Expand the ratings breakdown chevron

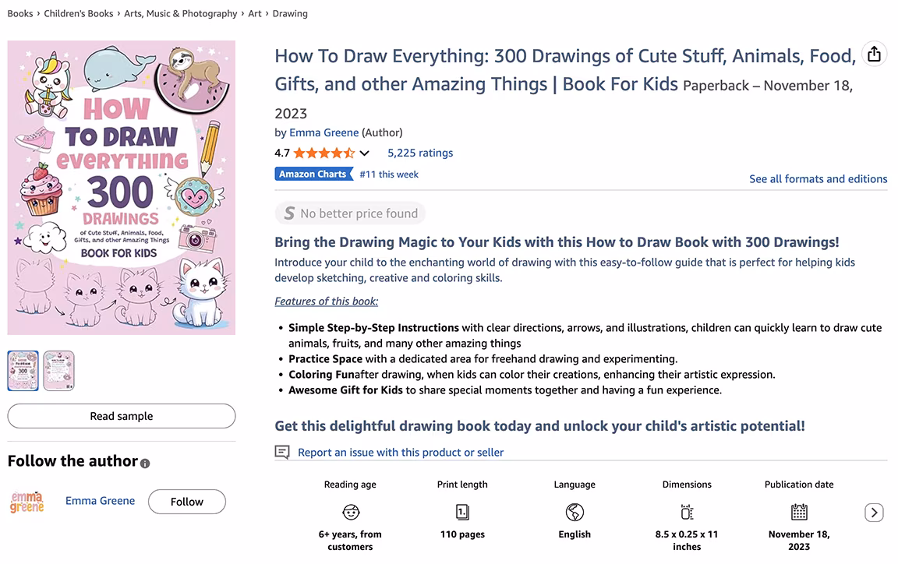(x=363, y=153)
